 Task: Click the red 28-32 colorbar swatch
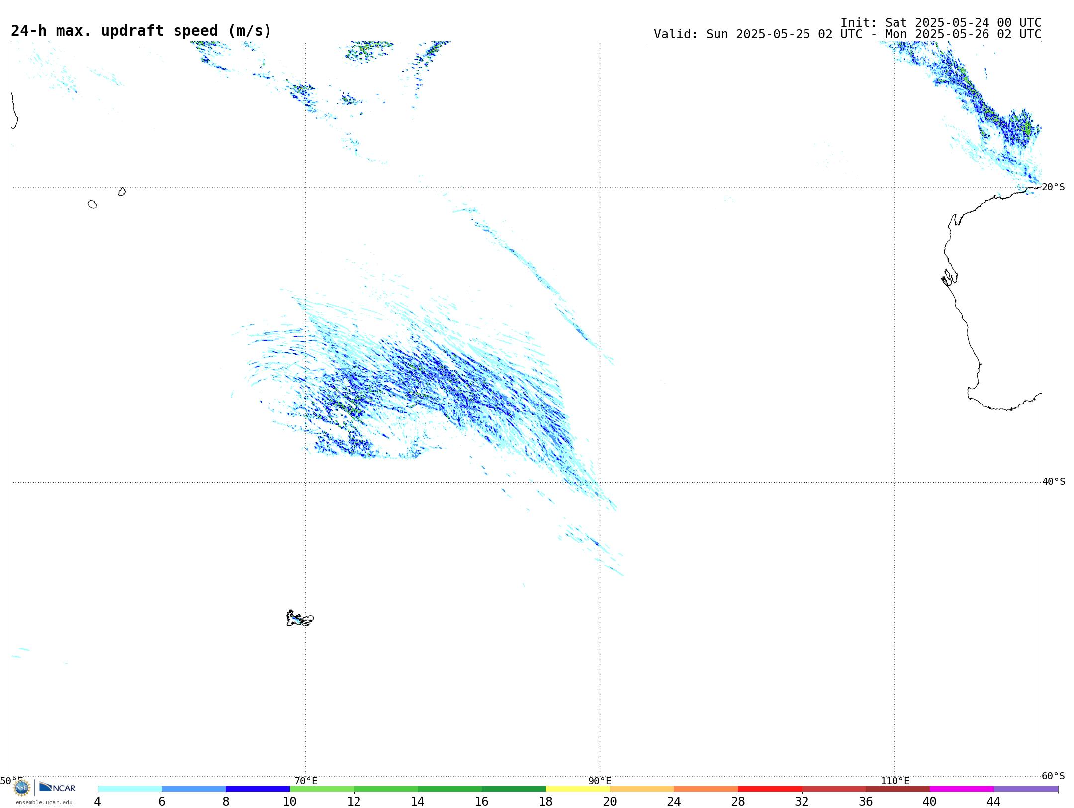tap(770, 789)
